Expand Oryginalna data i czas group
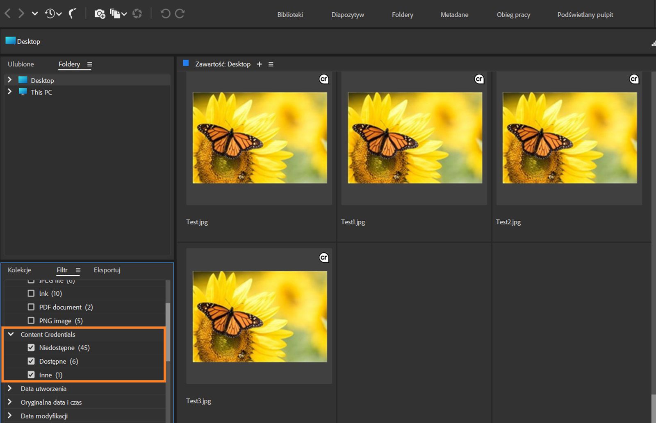Image resolution: width=656 pixels, height=423 pixels. [x=10, y=402]
